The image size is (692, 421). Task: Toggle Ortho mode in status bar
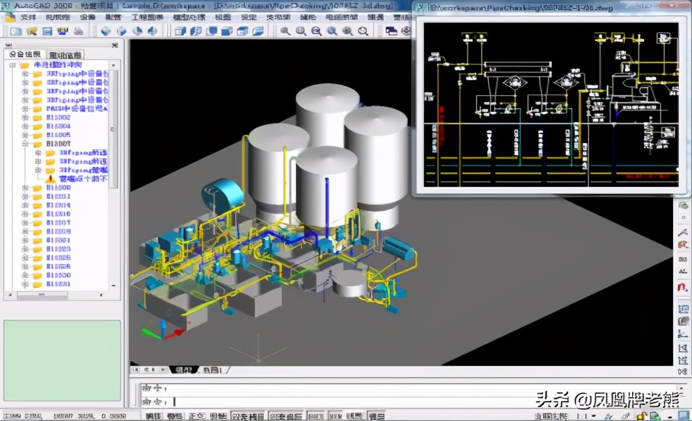[x=196, y=415]
